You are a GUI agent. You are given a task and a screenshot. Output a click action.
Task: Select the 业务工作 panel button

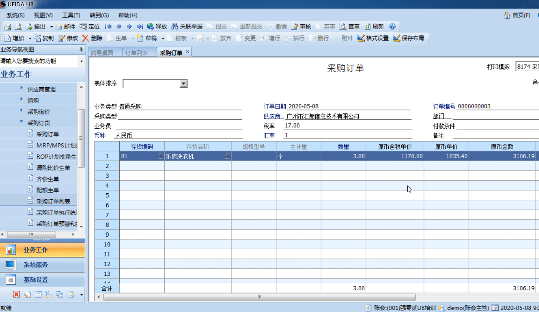(x=42, y=250)
